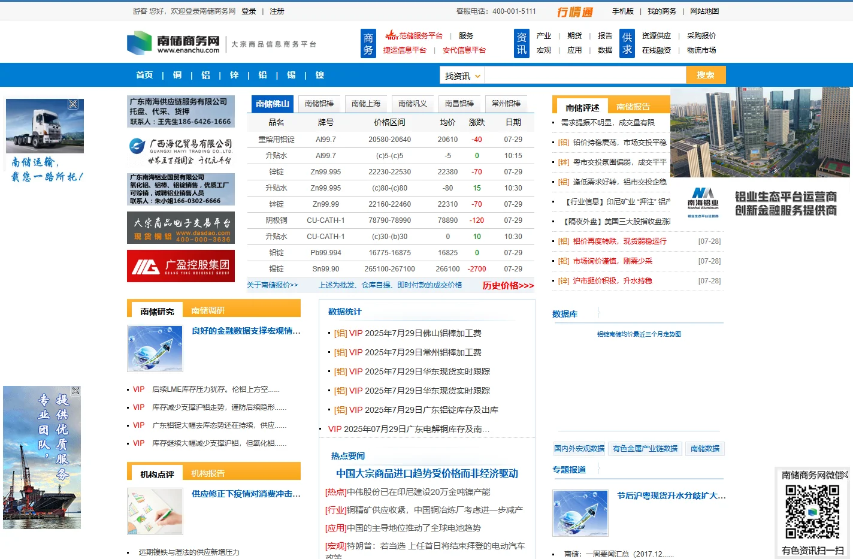Image resolution: width=853 pixels, height=559 pixels.
Task: Open 广西海亿贸易有限公司 banner
Action: click(x=181, y=152)
